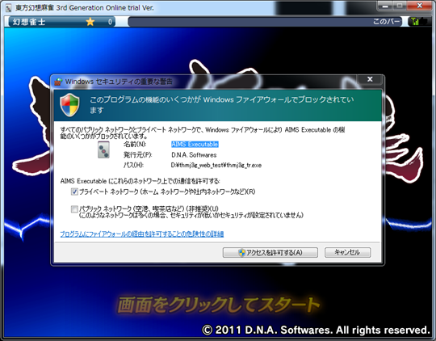This screenshot has height=341, width=436.
Task: Click the 2011 D.N.A. Softwares copyright text
Action: 316,330
